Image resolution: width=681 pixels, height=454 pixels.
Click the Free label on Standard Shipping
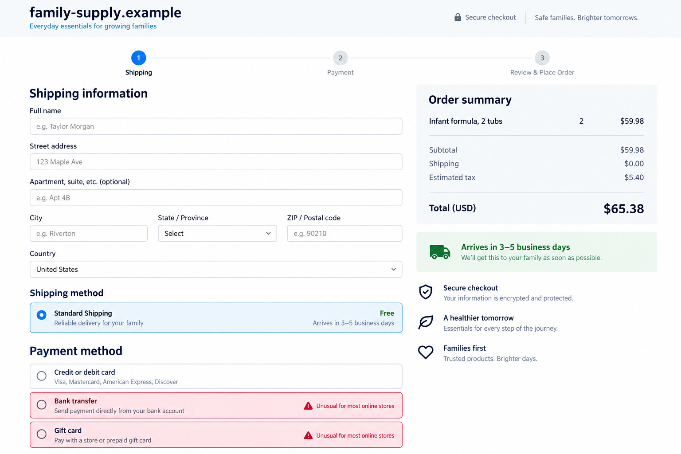coord(387,313)
